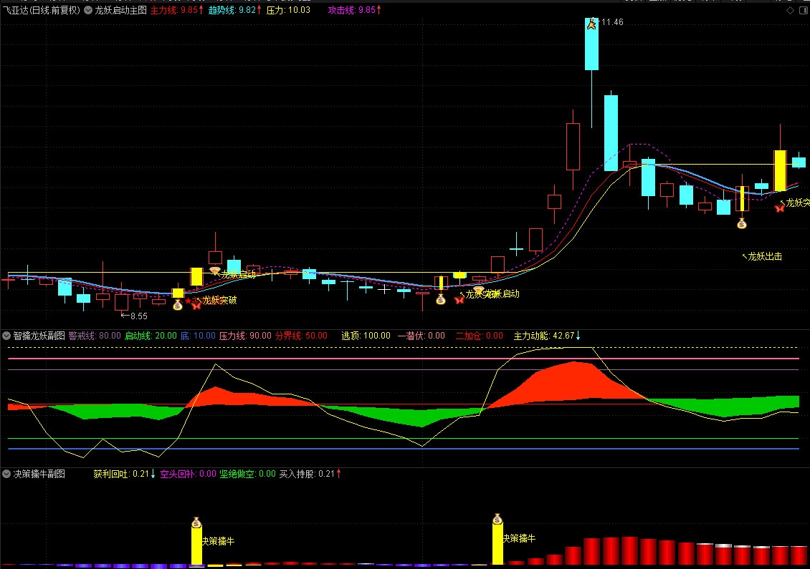The height and width of the screenshot is (569, 810).
Task: Click the red butterfly next to 龙妖突破 near 8.55
Action: [x=196, y=304]
